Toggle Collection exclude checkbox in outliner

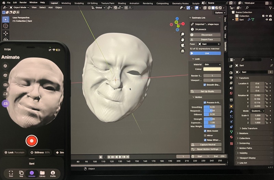(263, 16)
